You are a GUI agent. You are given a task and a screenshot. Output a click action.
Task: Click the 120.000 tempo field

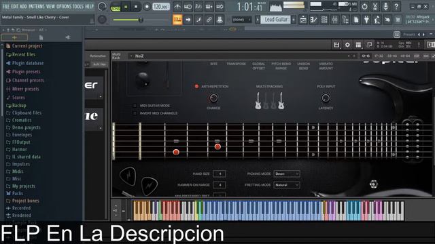click(x=161, y=7)
